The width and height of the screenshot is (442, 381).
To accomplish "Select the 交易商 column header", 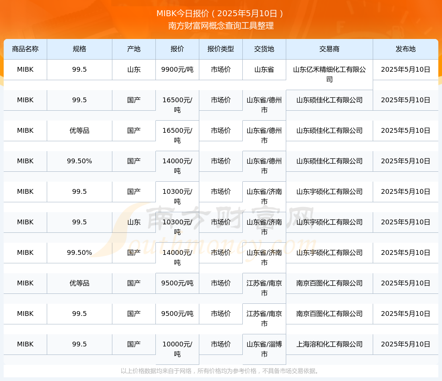I will tap(330, 49).
